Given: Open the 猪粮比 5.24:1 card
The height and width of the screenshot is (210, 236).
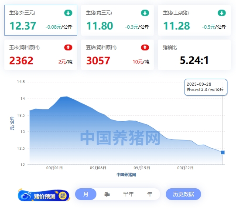Looking at the screenshot, I should point(194,55).
